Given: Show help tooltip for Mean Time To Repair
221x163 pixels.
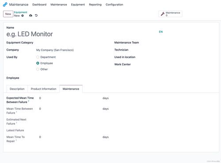Looking at the screenshot, I should point(16,141).
